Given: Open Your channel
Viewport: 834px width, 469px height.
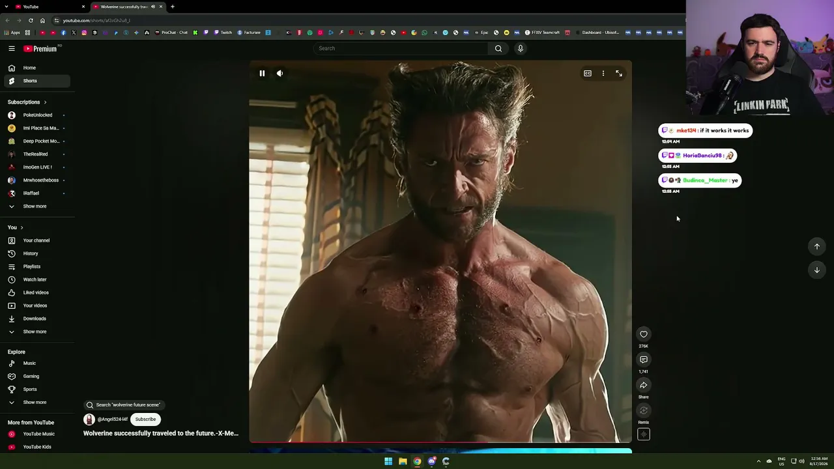Looking at the screenshot, I should (x=37, y=240).
